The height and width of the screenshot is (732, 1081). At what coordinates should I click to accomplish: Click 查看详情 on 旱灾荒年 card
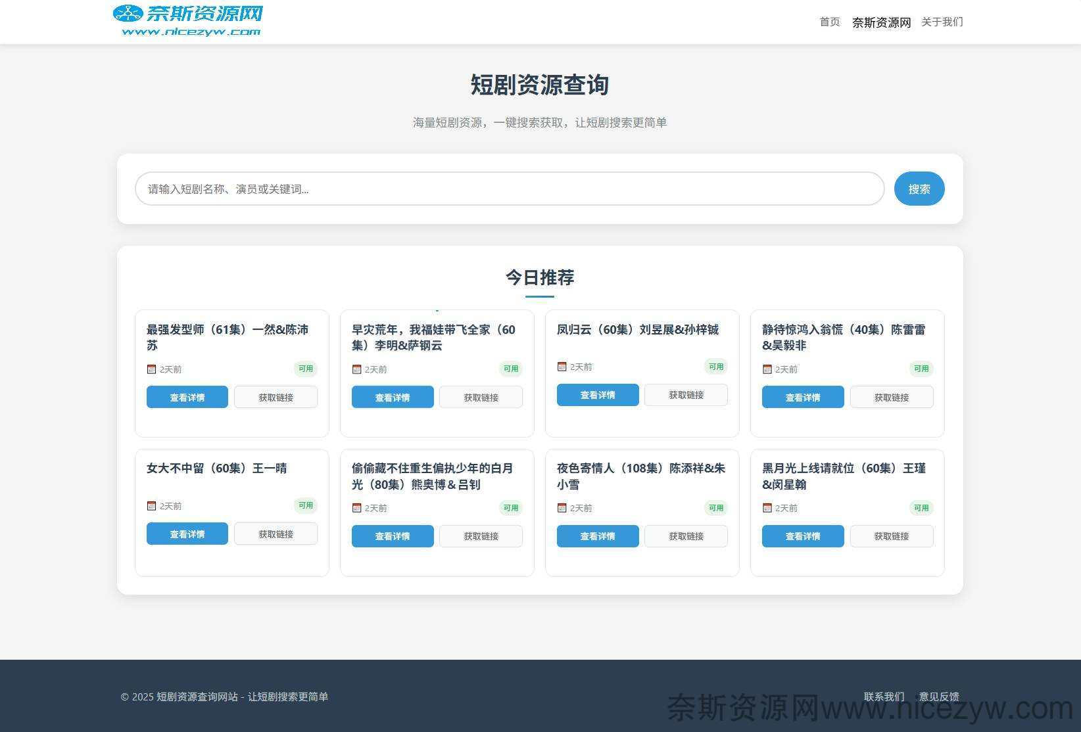tap(393, 397)
